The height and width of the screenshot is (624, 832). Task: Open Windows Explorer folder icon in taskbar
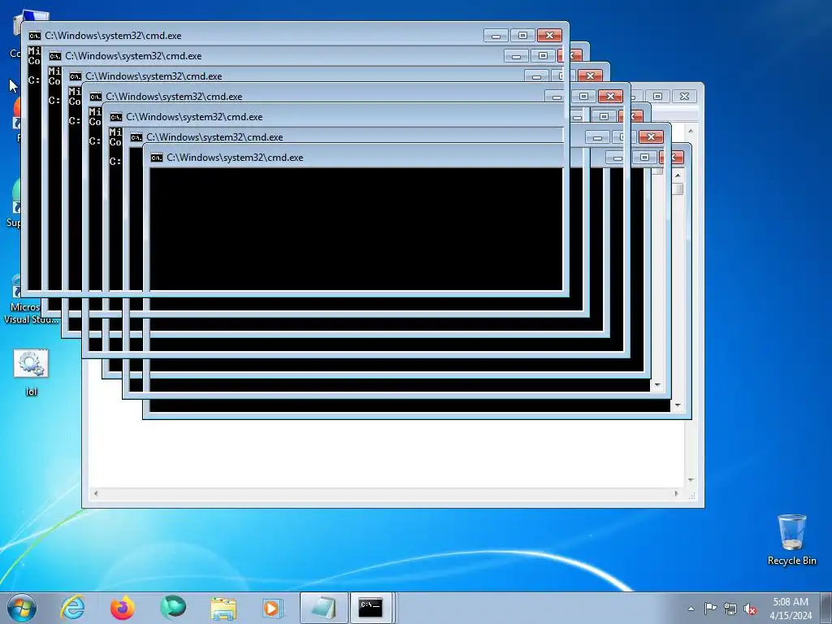(x=223, y=608)
